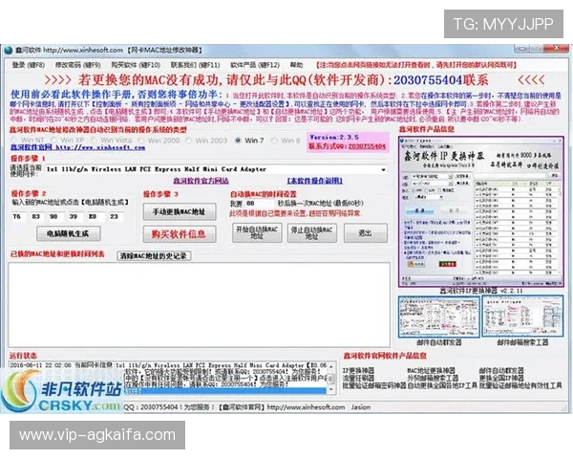Viewport: 573px width, 459px height.
Task: Open the 购买软件 (键F10) menu
Action: pos(136,65)
